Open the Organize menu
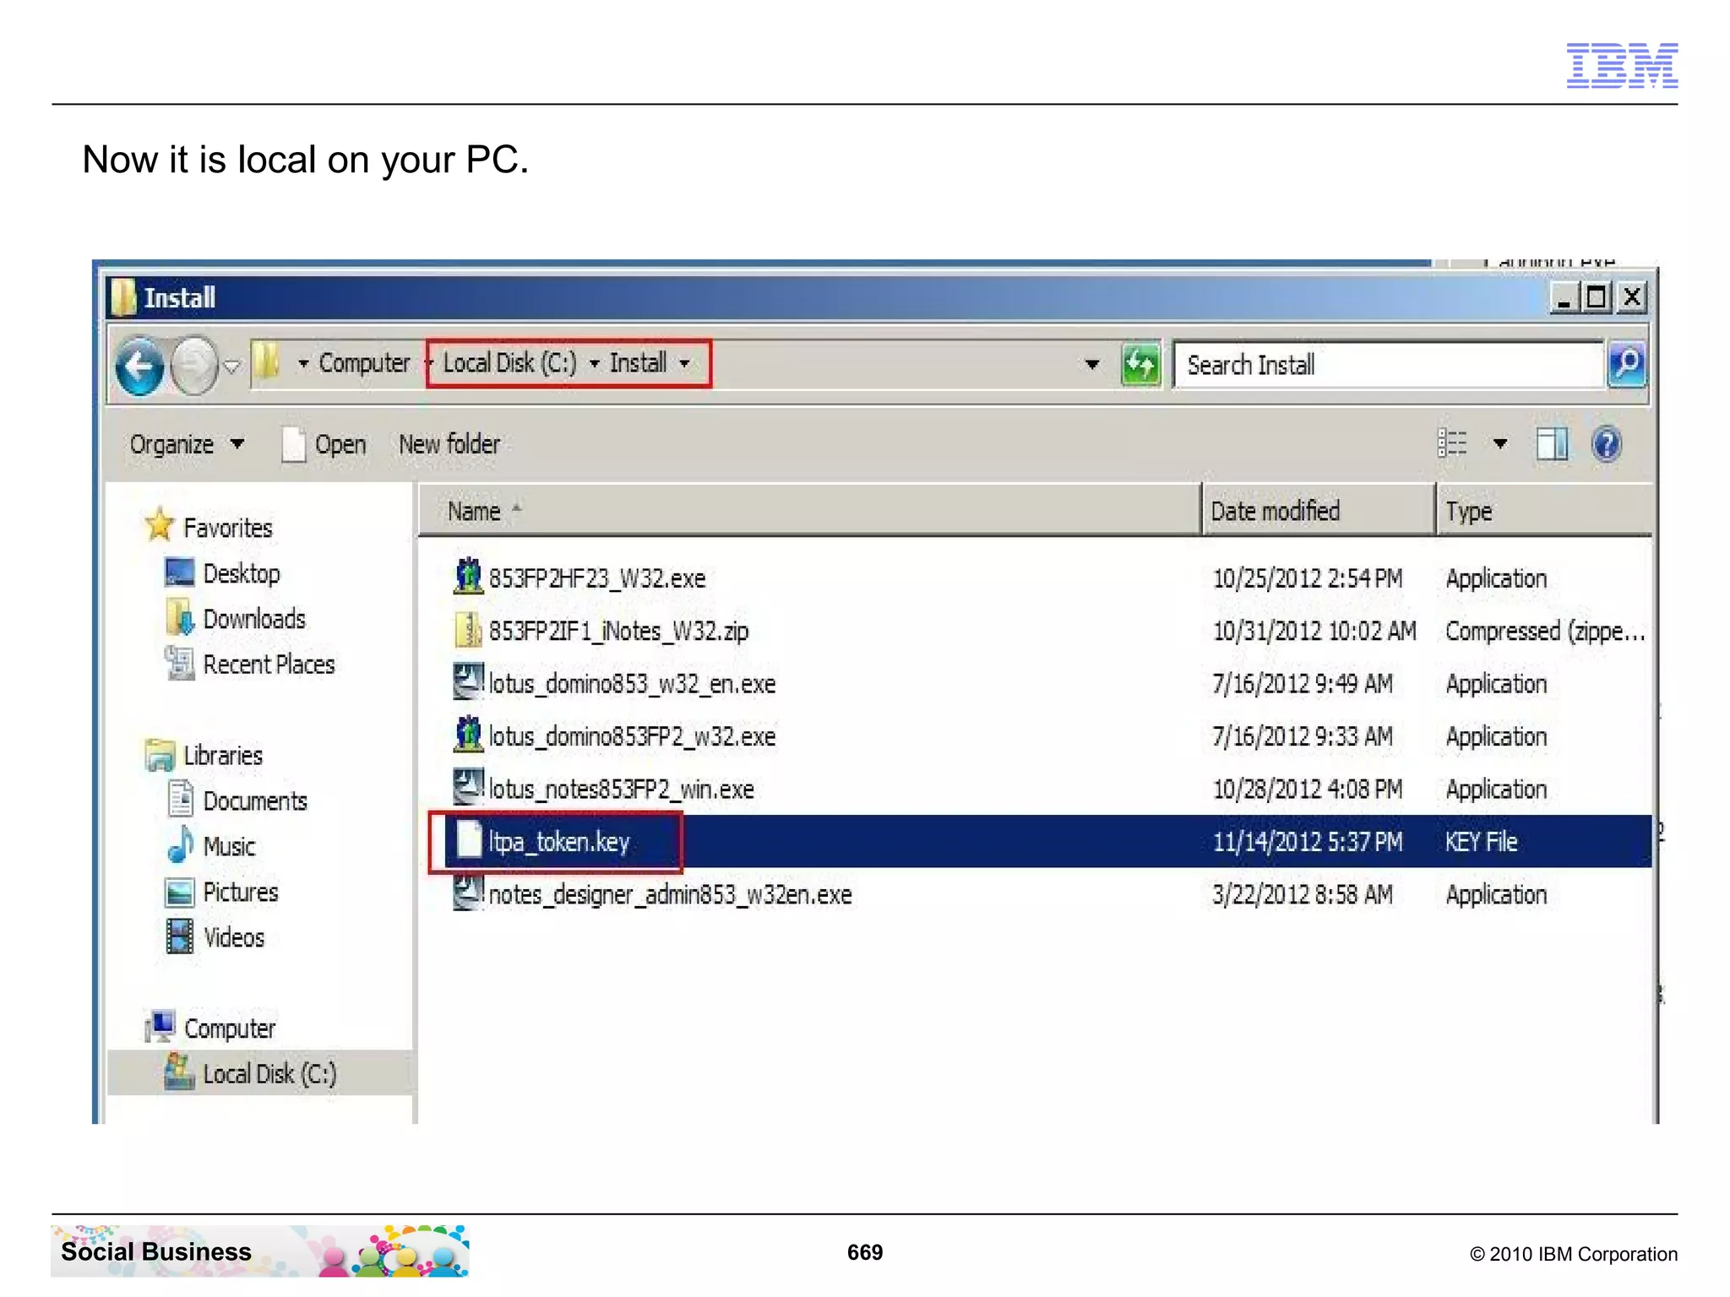The width and height of the screenshot is (1730, 1297). (187, 444)
